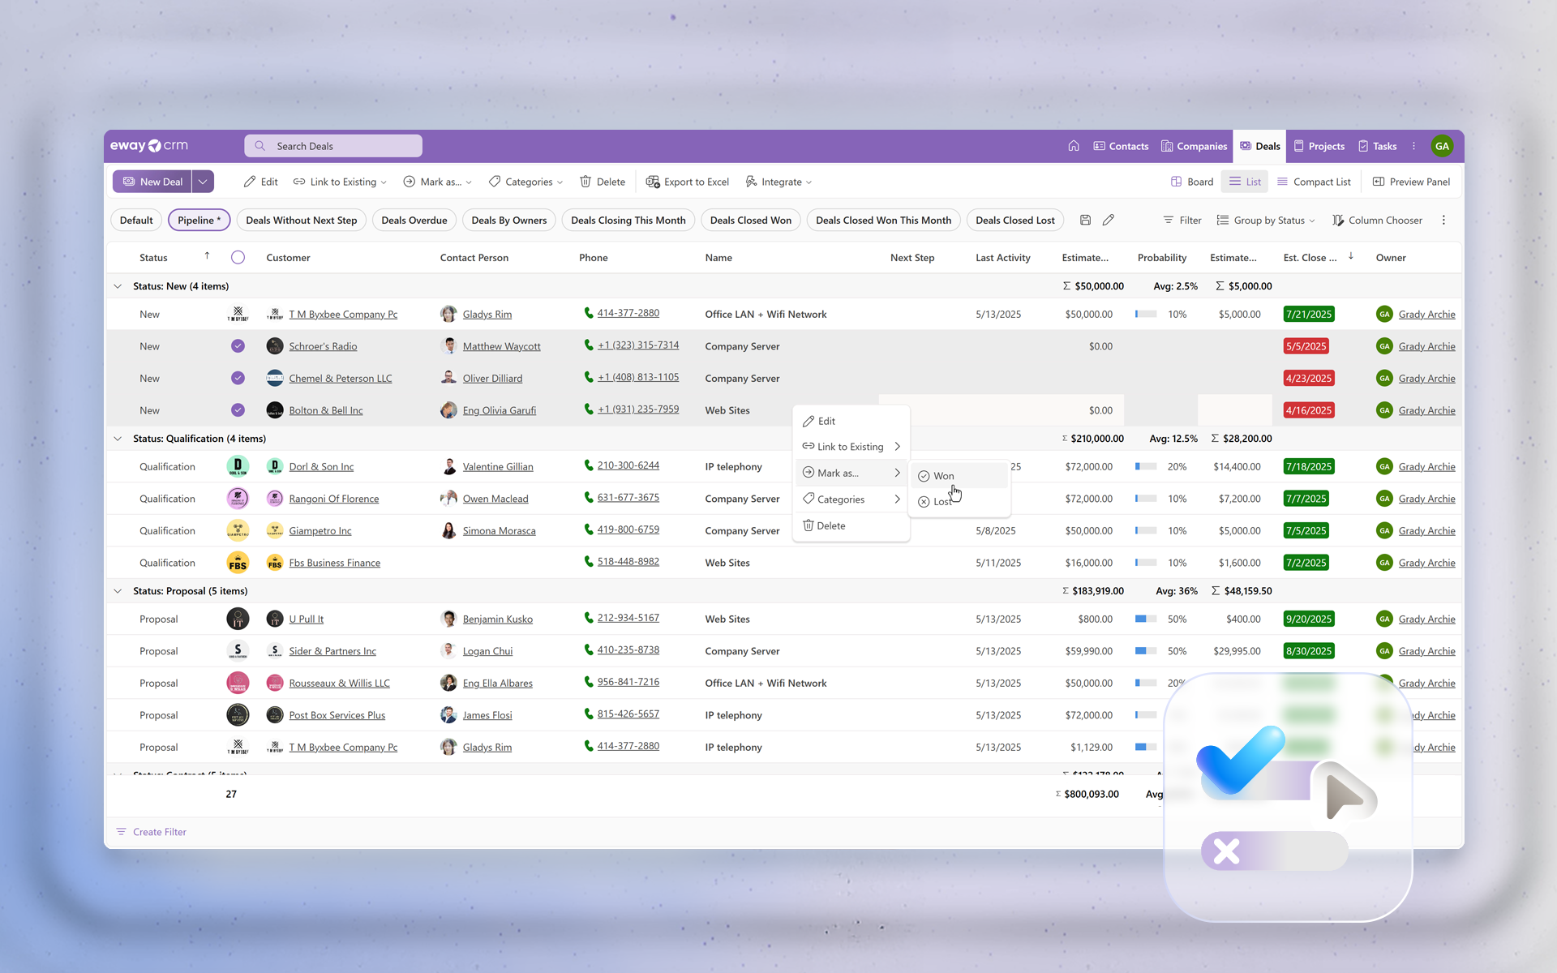Choose Delete in the context menu
The width and height of the screenshot is (1557, 973).
click(851, 525)
